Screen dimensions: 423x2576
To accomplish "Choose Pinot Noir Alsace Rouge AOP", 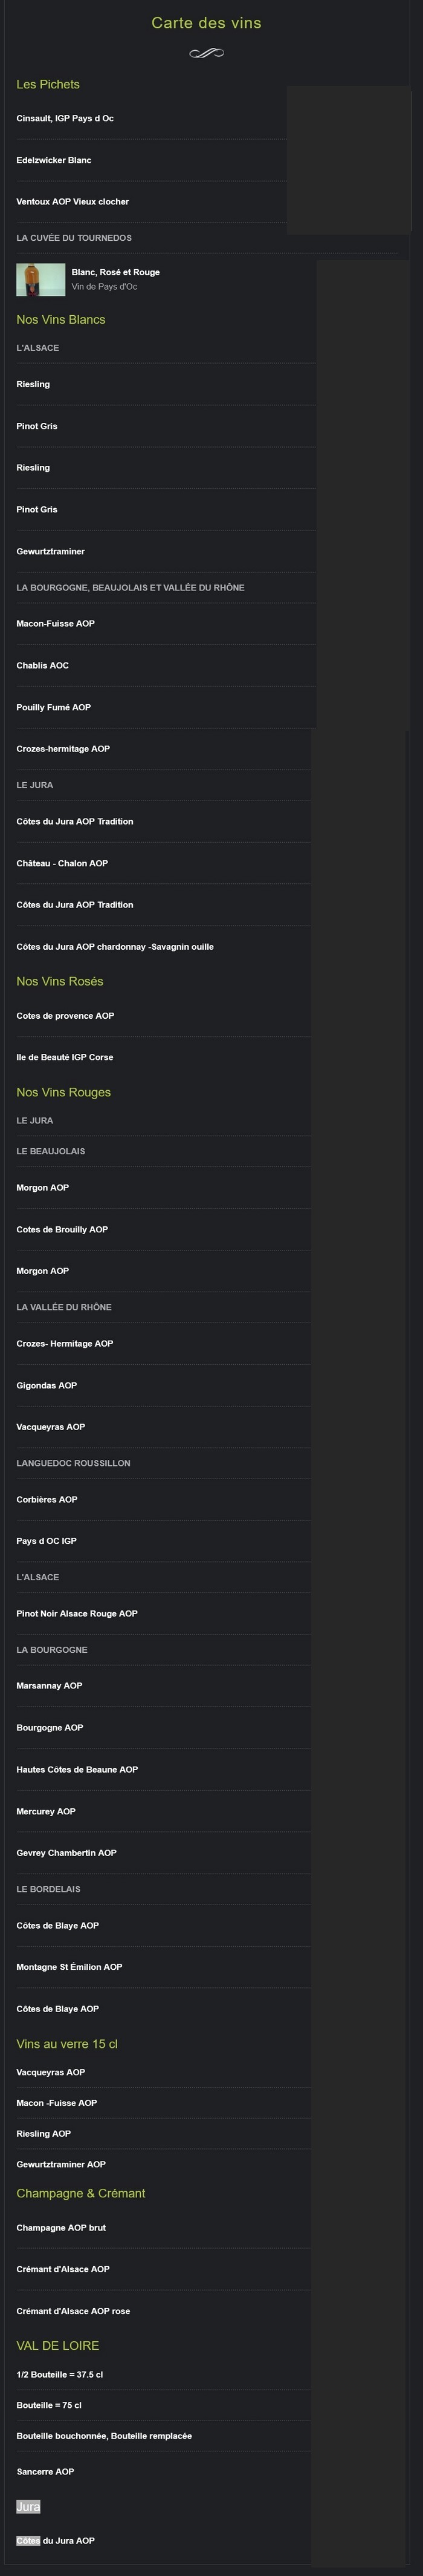I will (x=77, y=1613).
